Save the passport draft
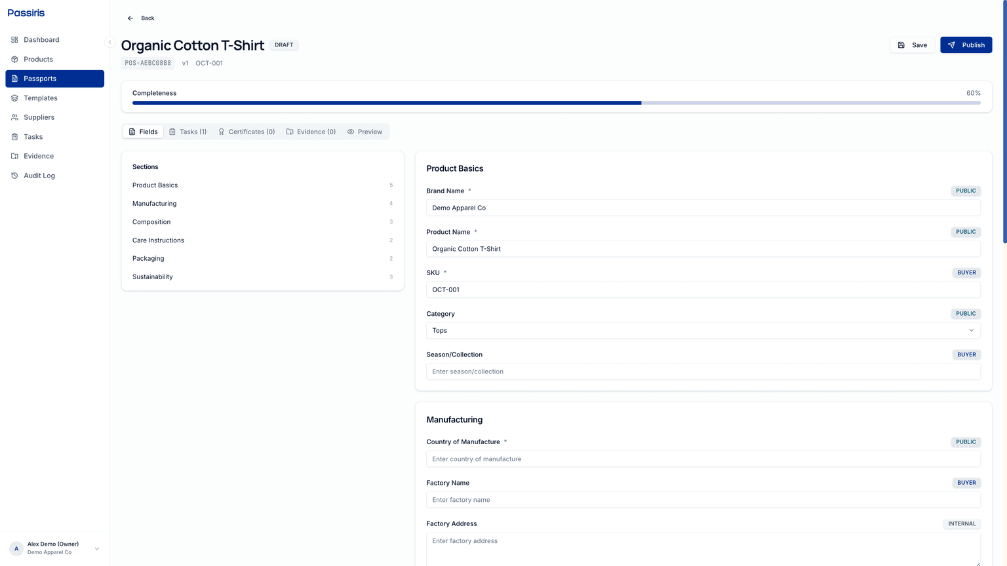 (912, 45)
